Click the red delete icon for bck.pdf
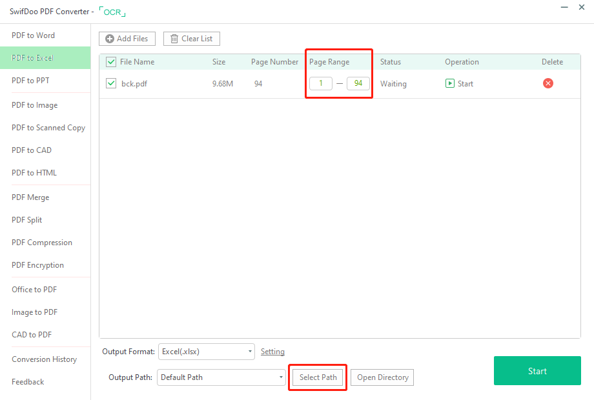 click(548, 83)
